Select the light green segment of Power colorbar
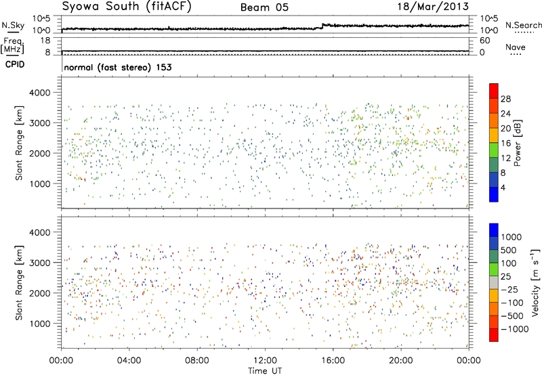Image resolution: width=542 pixels, height=375 pixels. tap(494, 150)
